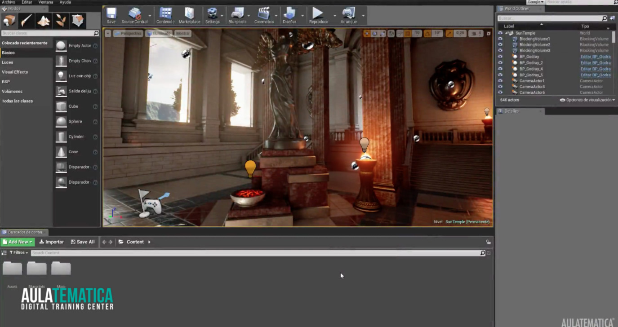The height and width of the screenshot is (327, 618).
Task: Select the Volúmenes category
Action: (12, 91)
